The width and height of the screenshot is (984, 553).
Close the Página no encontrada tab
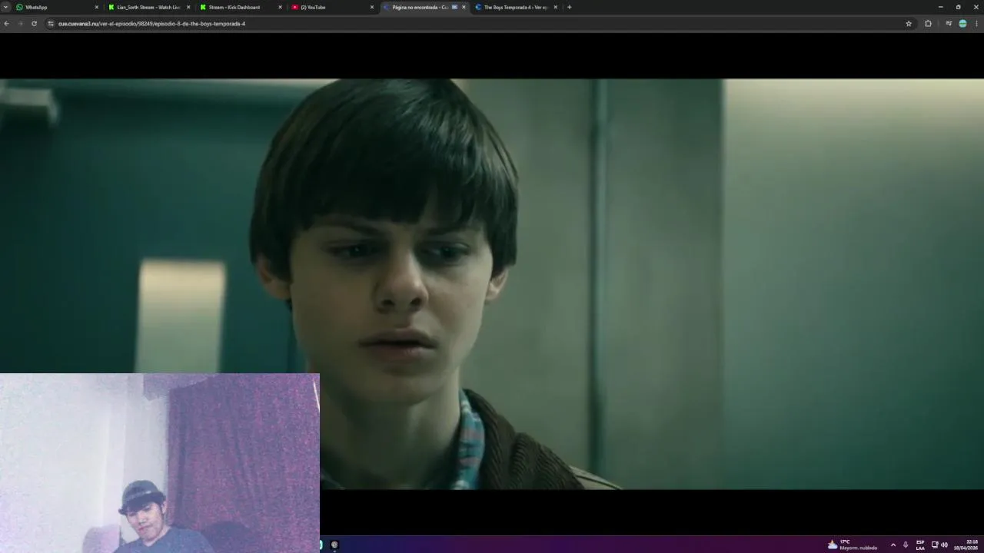(464, 7)
